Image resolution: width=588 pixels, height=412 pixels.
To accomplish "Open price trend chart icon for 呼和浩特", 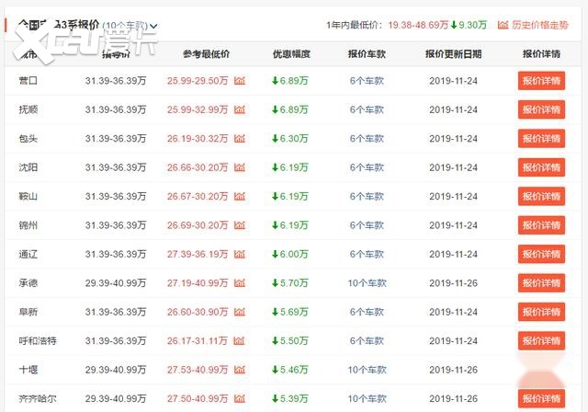I will click(x=239, y=340).
